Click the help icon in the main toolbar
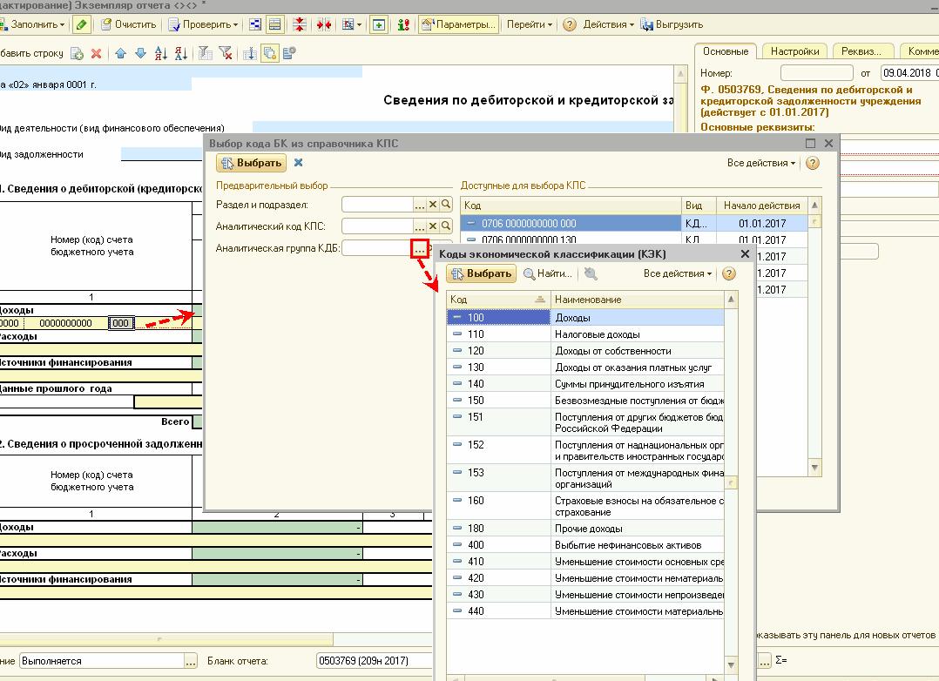This screenshot has width=939, height=681. (x=570, y=24)
